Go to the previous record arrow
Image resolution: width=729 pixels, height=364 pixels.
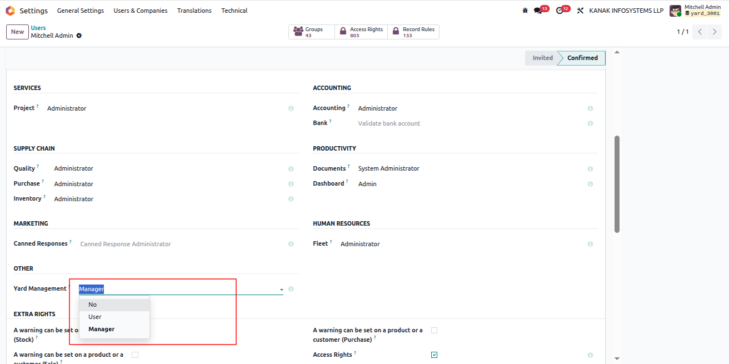tap(700, 32)
